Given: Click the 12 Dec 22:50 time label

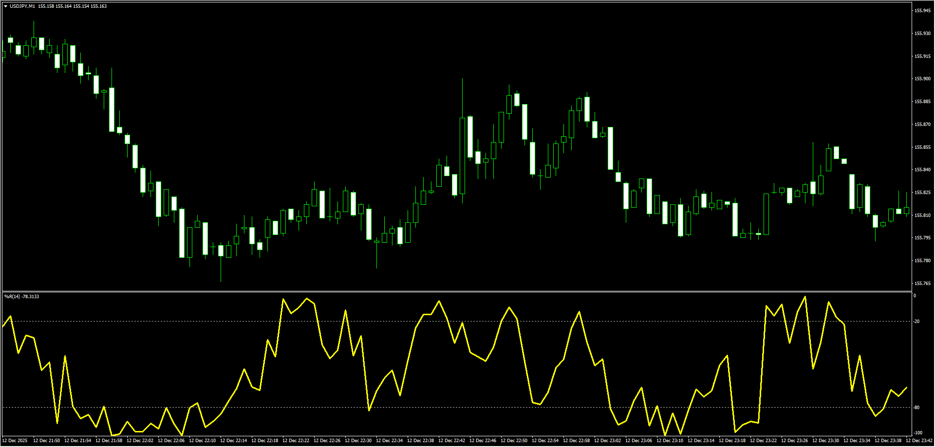Looking at the screenshot, I should coord(514,441).
